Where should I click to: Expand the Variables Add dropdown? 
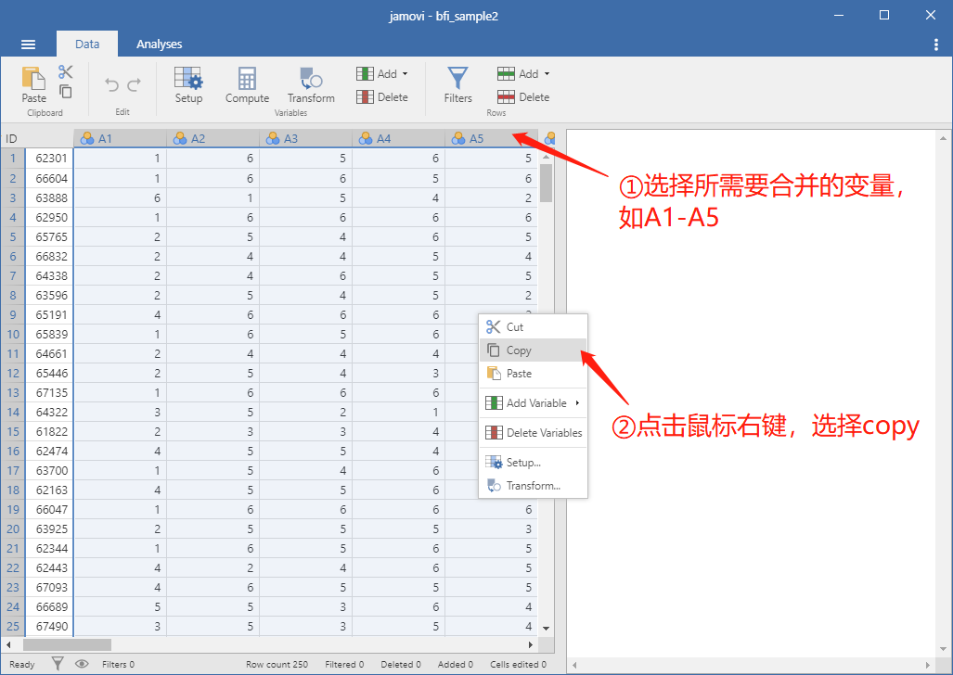382,73
